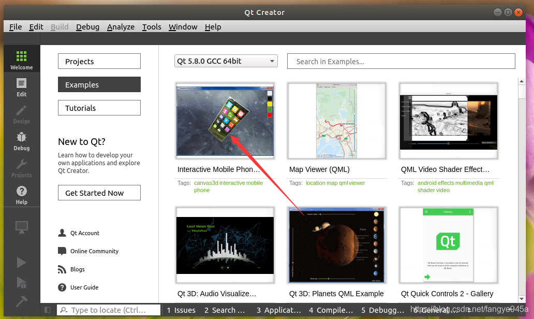The width and height of the screenshot is (534, 319).
Task: Open the Qt 5.8.0 GCC 64bit kit dropdown
Action: tap(226, 61)
